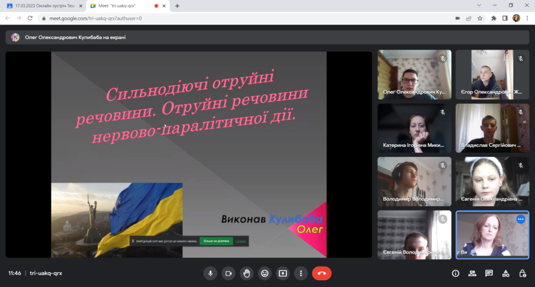Open options dots on your own video tile
The image size is (535, 287).
520,220
